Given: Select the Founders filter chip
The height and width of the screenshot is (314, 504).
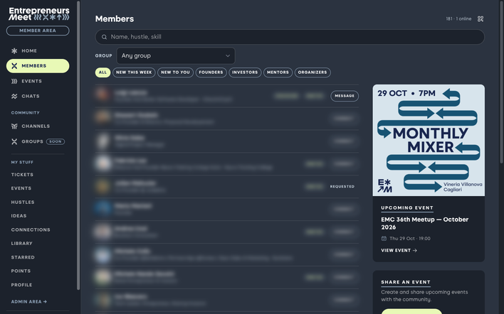Looking at the screenshot, I should (x=211, y=72).
